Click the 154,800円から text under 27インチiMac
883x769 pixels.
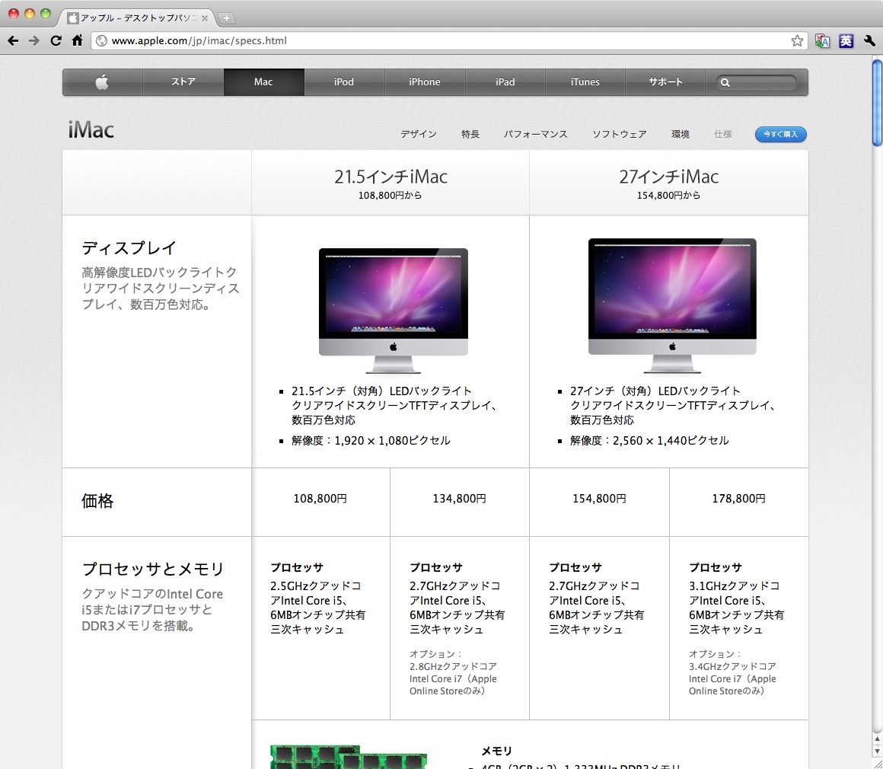click(x=669, y=196)
